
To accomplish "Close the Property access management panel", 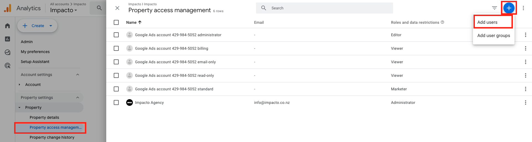I will (x=117, y=8).
